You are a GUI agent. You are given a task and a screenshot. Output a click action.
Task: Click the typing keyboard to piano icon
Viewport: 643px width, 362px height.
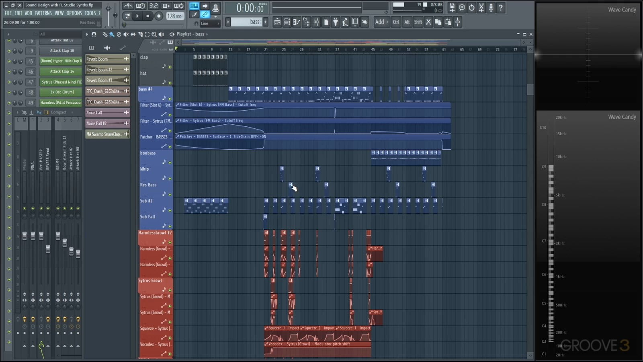click(x=194, y=6)
